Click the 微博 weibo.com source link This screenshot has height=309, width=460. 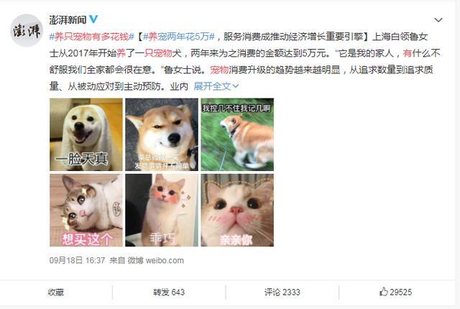point(155,260)
